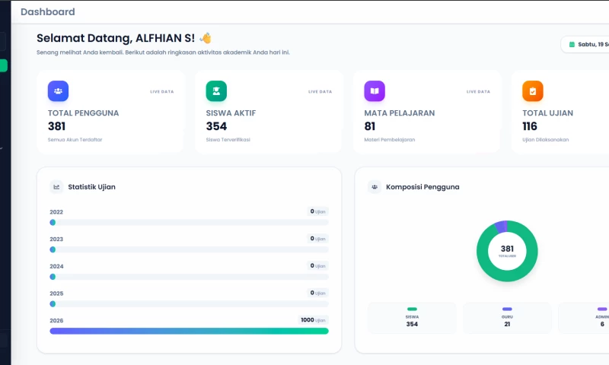The height and width of the screenshot is (365, 609).
Task: Click the 1000 Ujian badge for 2026
Action: [x=314, y=320]
